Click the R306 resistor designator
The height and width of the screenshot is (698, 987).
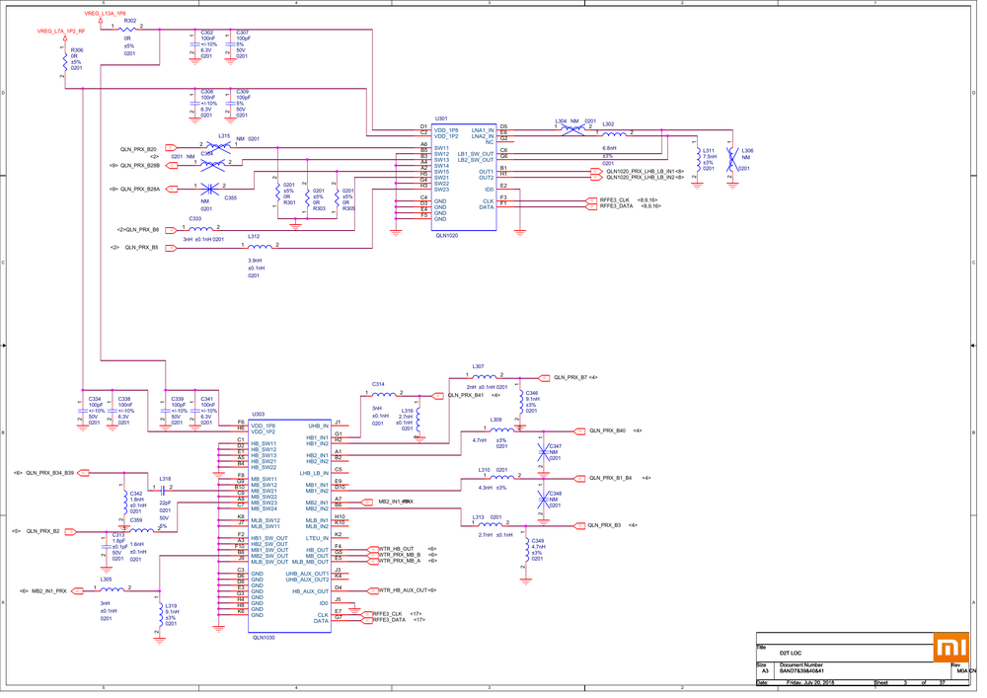(77, 49)
